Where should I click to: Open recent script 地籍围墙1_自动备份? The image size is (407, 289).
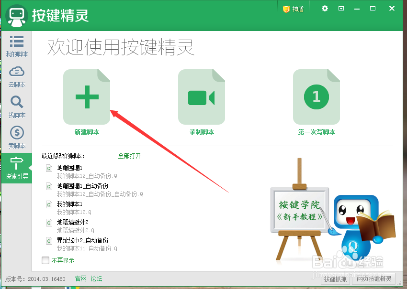click(82, 186)
